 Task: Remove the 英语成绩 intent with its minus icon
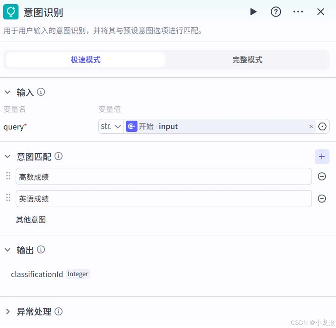(x=322, y=199)
